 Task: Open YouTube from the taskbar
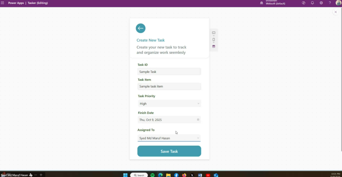point(208,175)
